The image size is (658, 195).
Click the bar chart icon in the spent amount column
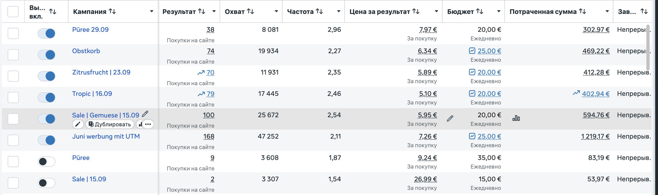[516, 118]
